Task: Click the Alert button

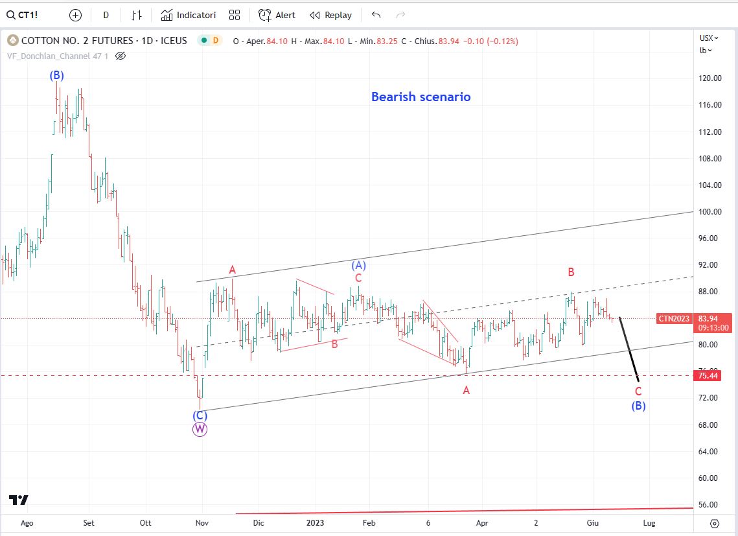Action: pyautogui.click(x=277, y=15)
